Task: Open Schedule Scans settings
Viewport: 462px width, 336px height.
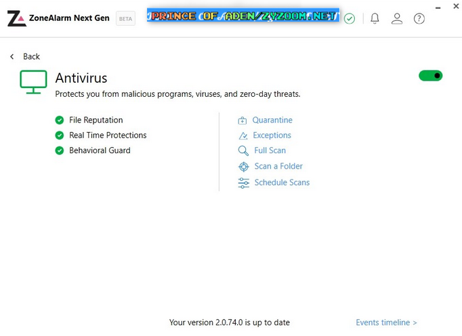Action: [282, 182]
